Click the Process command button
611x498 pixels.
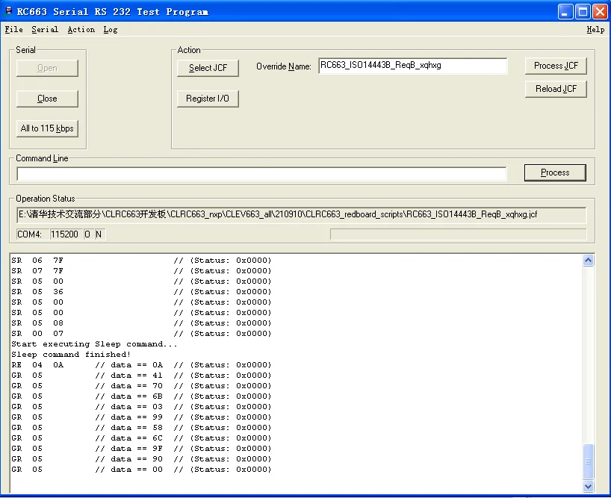(x=555, y=172)
